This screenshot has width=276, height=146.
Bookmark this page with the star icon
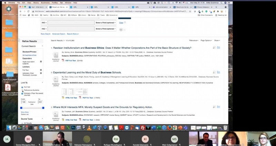pos(190,11)
